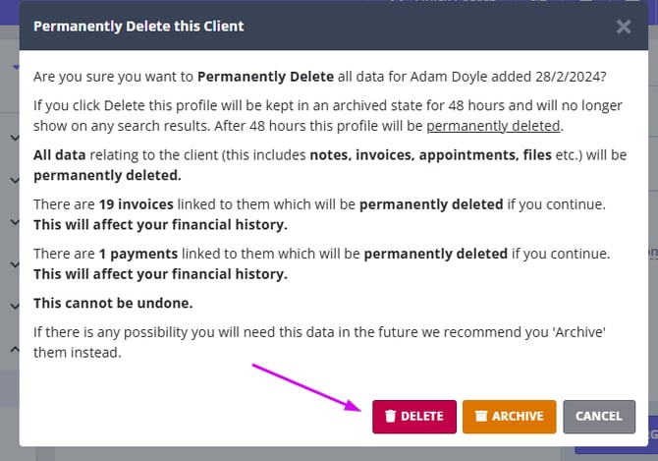Collapse the up-chevron section in left sidebar
Screen dimensions: 658x461
(x=14, y=348)
